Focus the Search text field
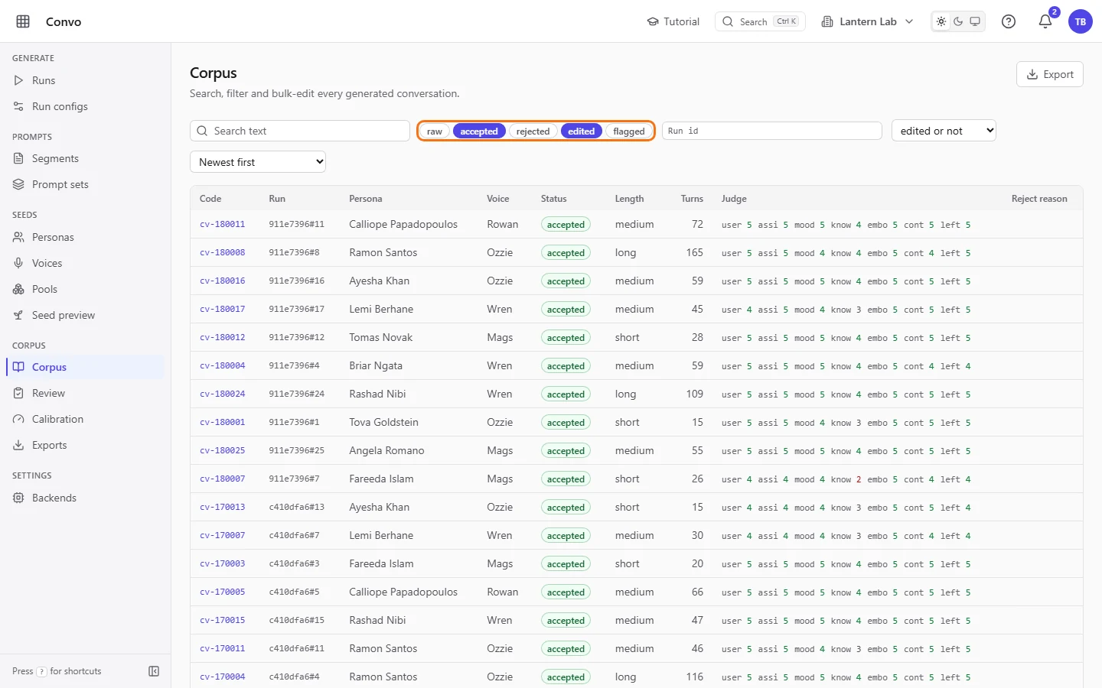The width and height of the screenshot is (1102, 688). pos(300,131)
